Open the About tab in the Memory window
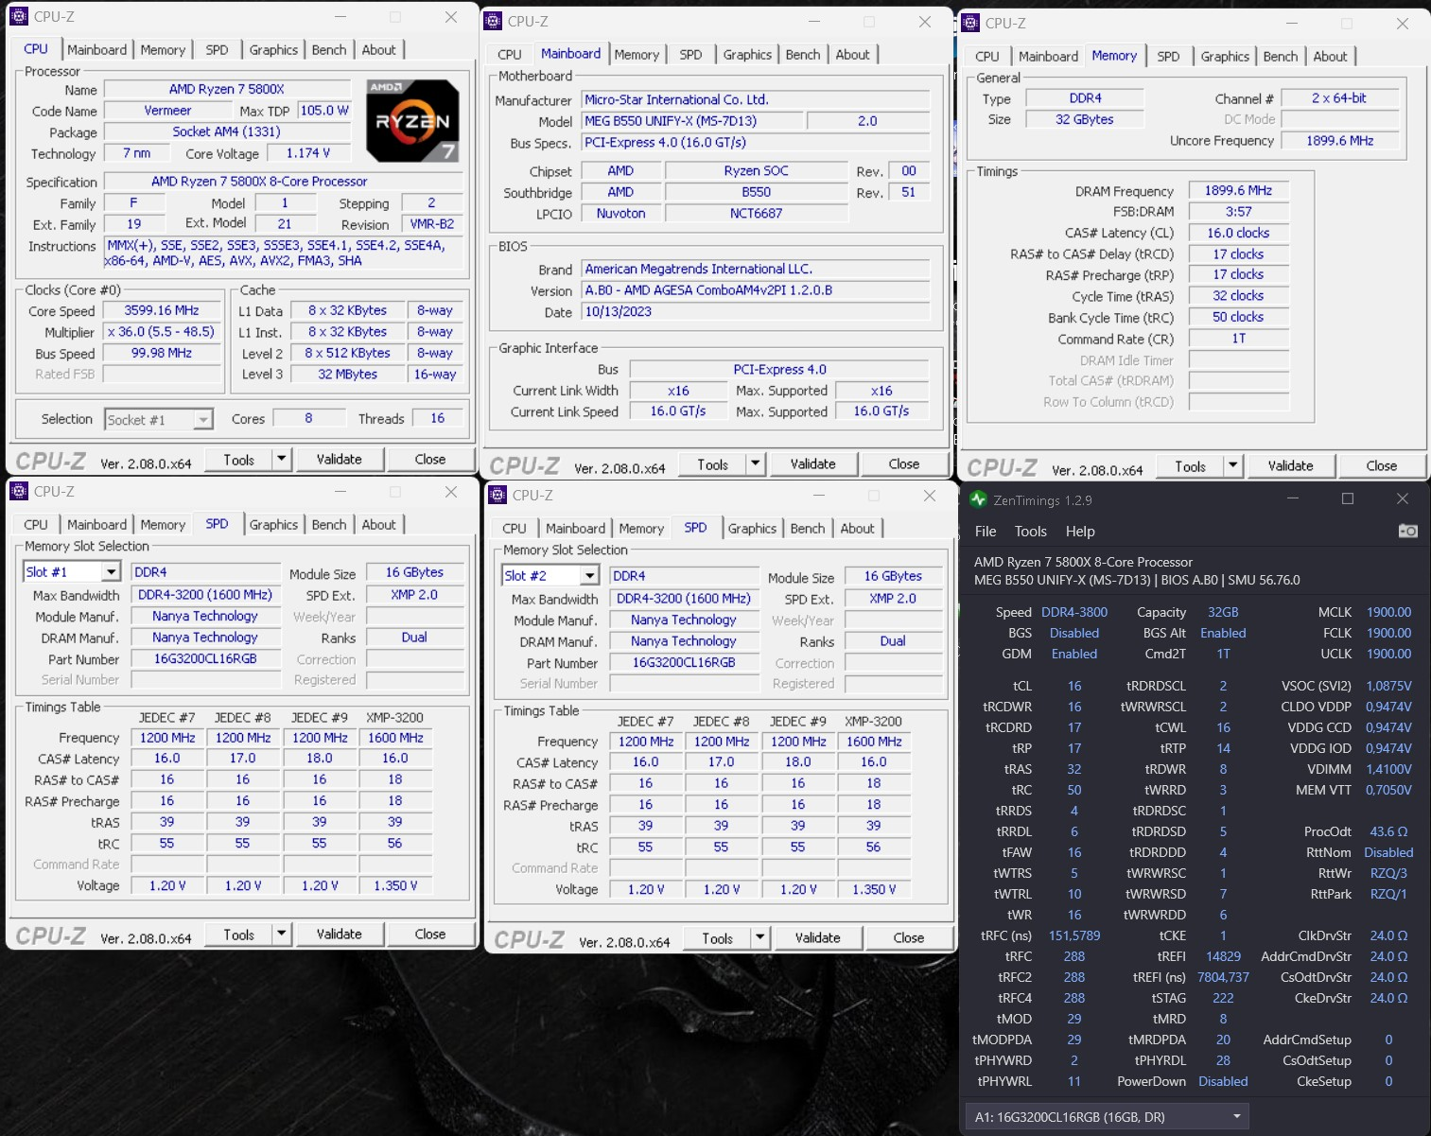Image resolution: width=1431 pixels, height=1136 pixels. (1330, 56)
